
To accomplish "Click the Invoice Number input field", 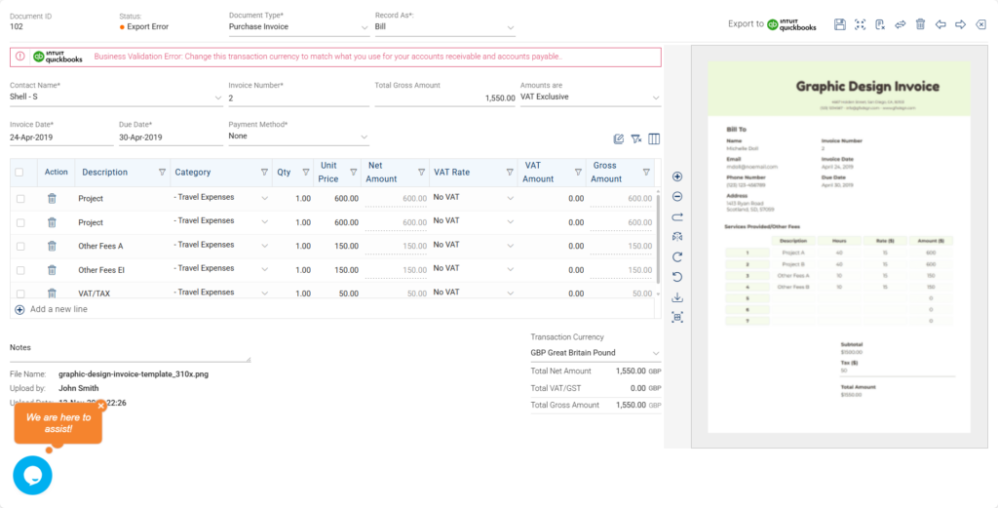I will (292, 98).
